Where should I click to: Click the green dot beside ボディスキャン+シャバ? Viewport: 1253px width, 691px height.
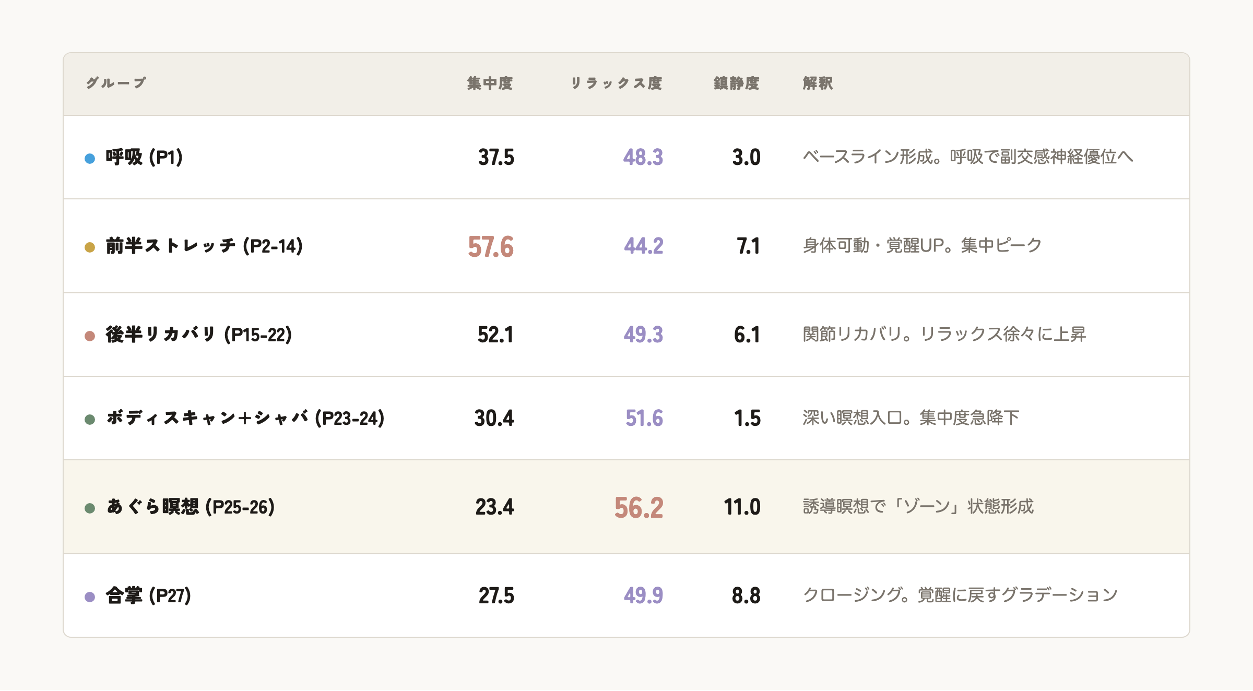point(90,419)
